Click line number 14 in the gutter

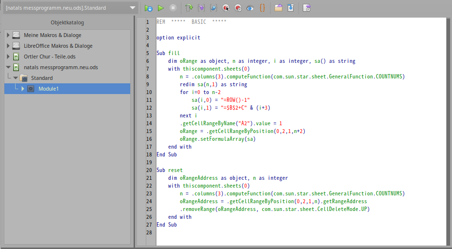[x=149, y=123]
